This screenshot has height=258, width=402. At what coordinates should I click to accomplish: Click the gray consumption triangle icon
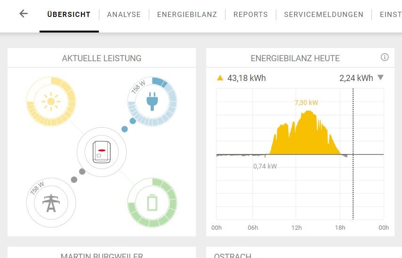[380, 78]
